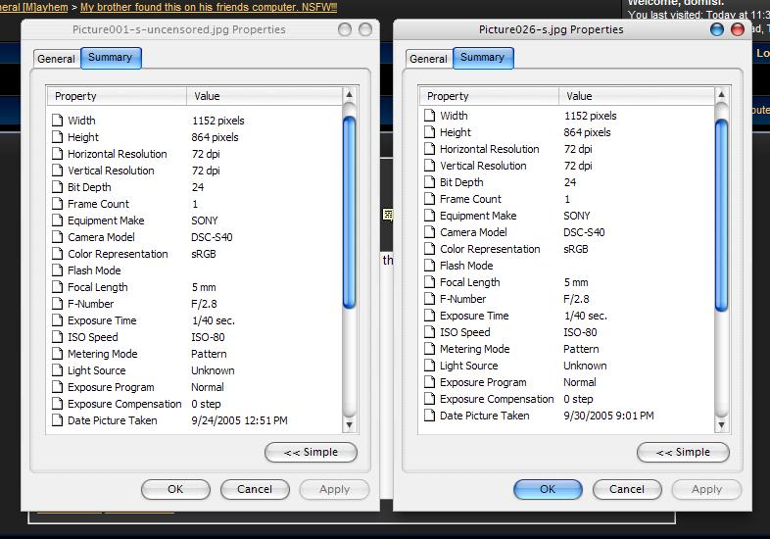Image resolution: width=770 pixels, height=539 pixels.
Task: Click F-Number row icon in Picture001 window
Action: [x=58, y=304]
